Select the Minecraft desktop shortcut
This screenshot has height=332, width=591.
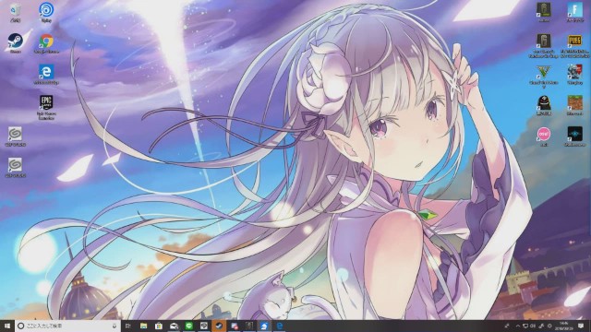point(574,105)
